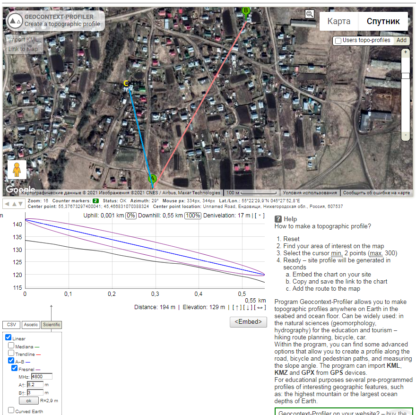Click the Import KML button
416x415 pixels.
(x=23, y=40)
